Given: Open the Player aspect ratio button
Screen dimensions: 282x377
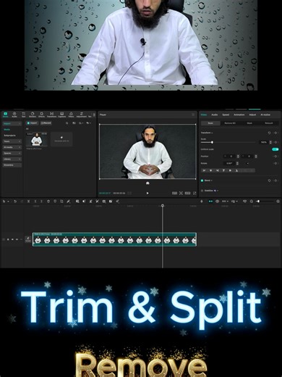Looking at the screenshot, I should (187, 193).
